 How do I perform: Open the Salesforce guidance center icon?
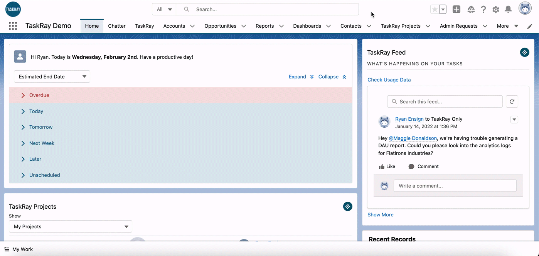point(471,10)
